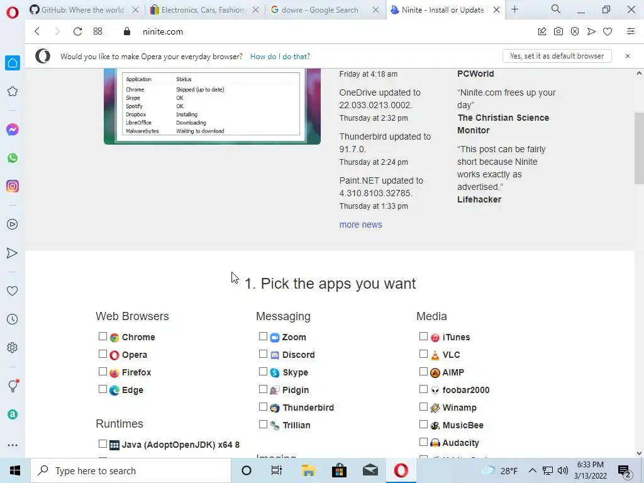
Task: Check the Winamp checkbox
Action: [x=423, y=407]
